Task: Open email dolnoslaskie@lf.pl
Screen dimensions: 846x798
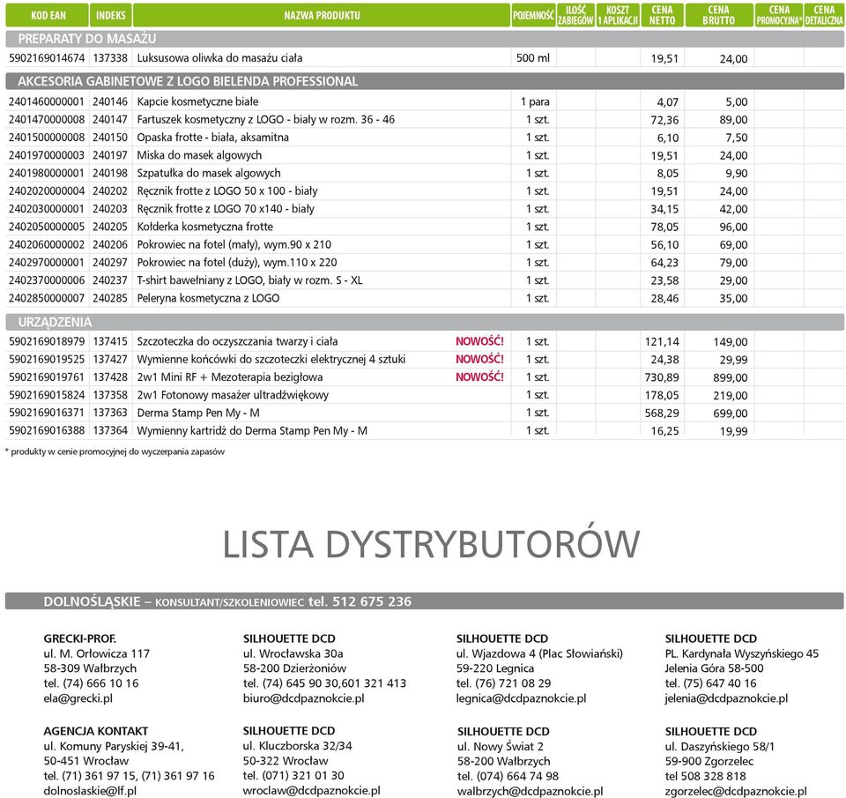Action: coord(90,790)
